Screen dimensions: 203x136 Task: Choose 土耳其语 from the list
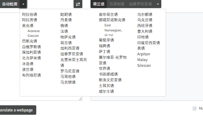(106, 86)
